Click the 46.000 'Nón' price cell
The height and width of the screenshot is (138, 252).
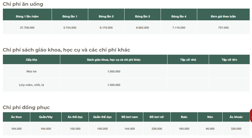[x=210, y=129]
